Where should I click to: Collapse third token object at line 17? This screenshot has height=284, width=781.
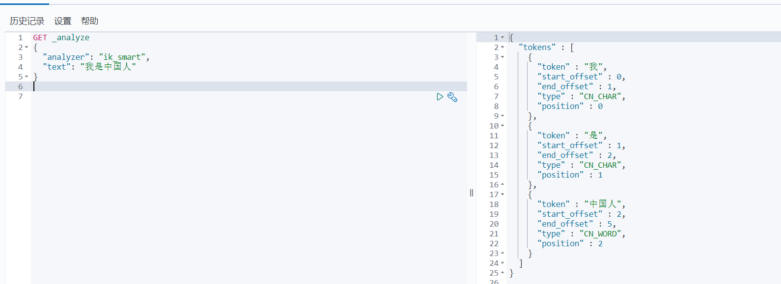502,194
